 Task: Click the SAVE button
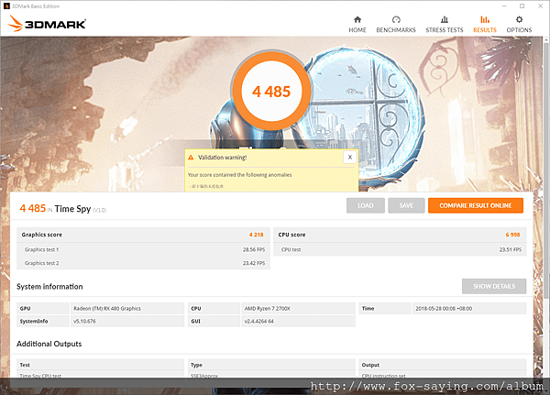coord(406,205)
